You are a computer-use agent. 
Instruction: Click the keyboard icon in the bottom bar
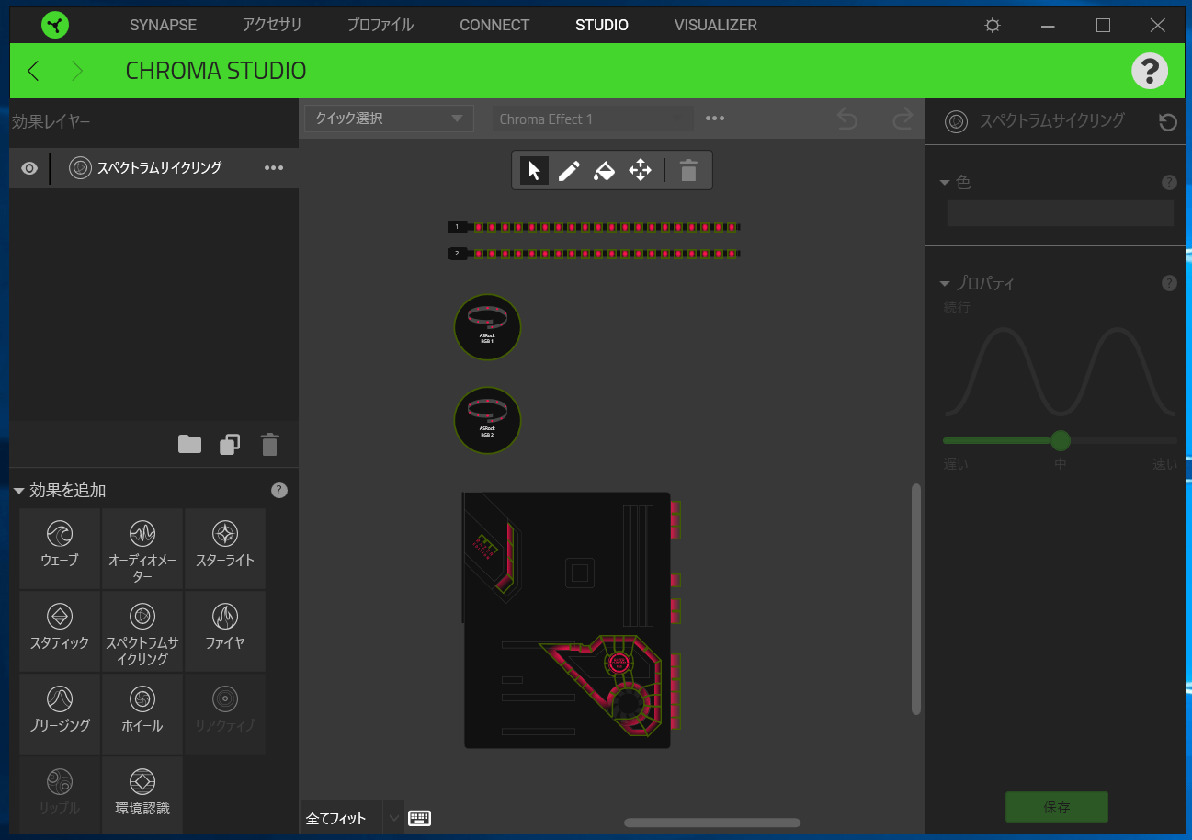(x=419, y=818)
